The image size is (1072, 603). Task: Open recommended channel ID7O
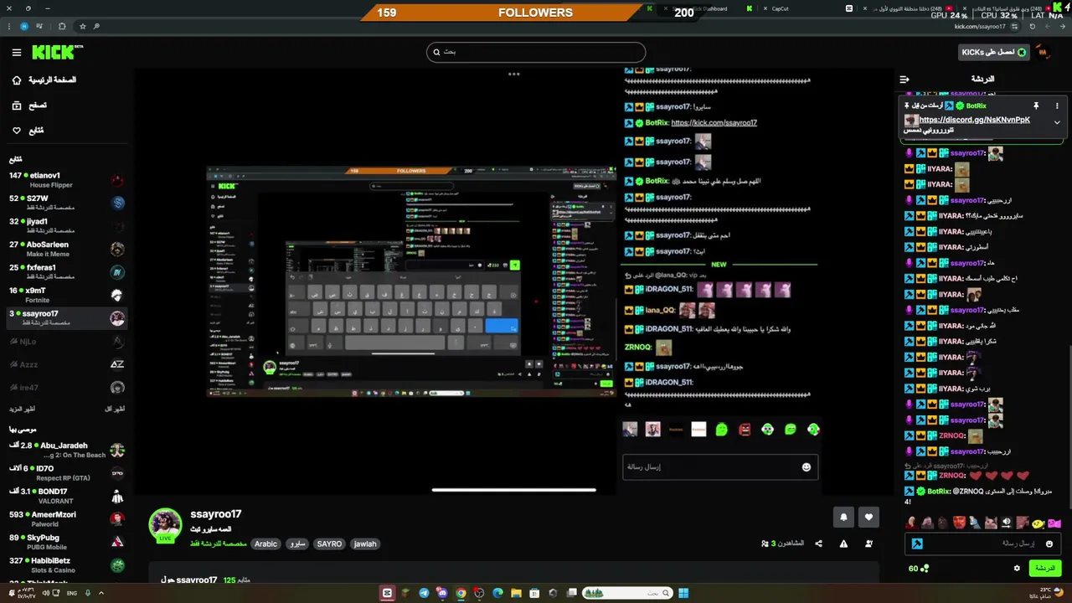point(67,473)
